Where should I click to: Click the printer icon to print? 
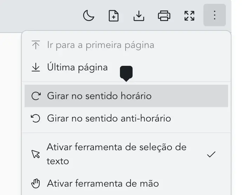tap(164, 16)
